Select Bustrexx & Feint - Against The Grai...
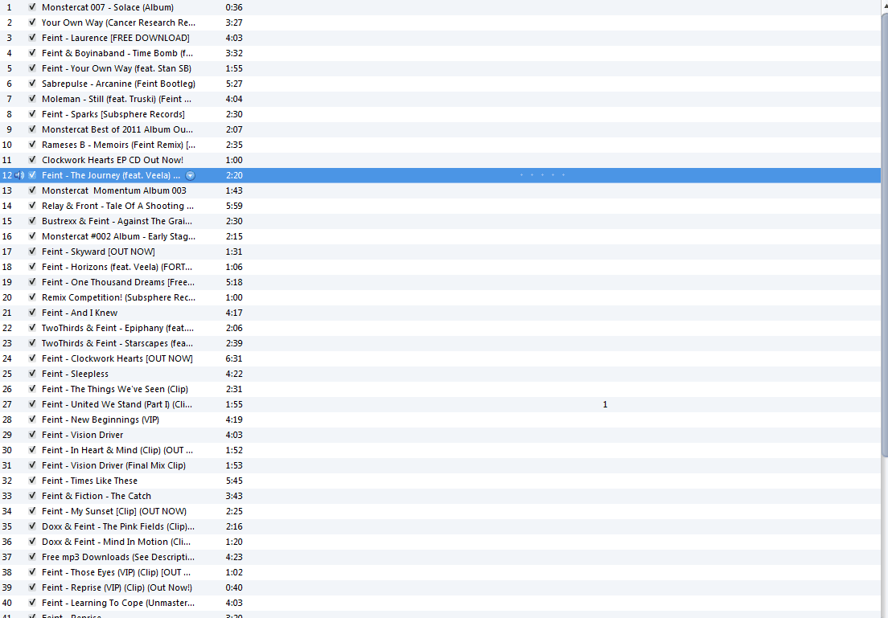888x618 pixels. click(117, 221)
